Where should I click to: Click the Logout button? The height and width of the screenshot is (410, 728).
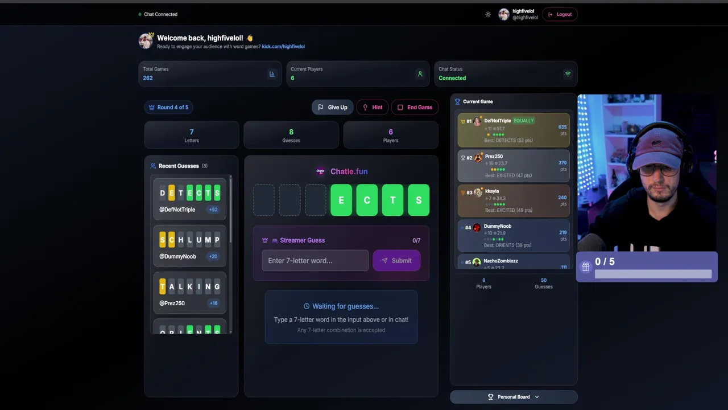tap(560, 14)
